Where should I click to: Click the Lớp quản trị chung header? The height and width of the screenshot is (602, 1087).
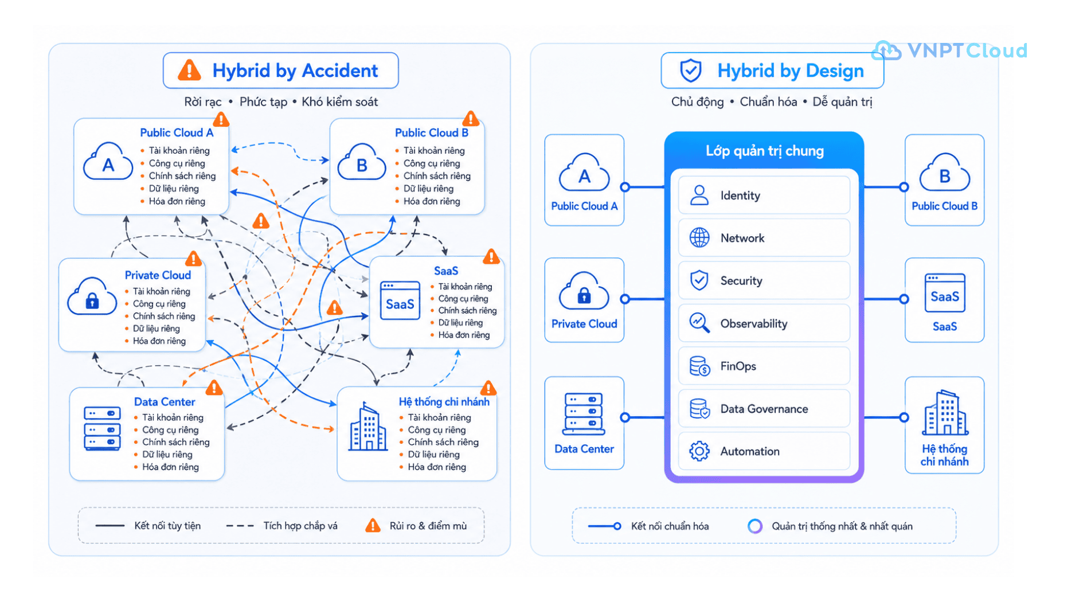[764, 151]
